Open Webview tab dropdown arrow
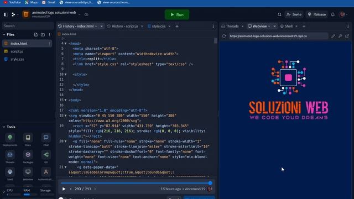The image size is (354, 199). click(269, 27)
